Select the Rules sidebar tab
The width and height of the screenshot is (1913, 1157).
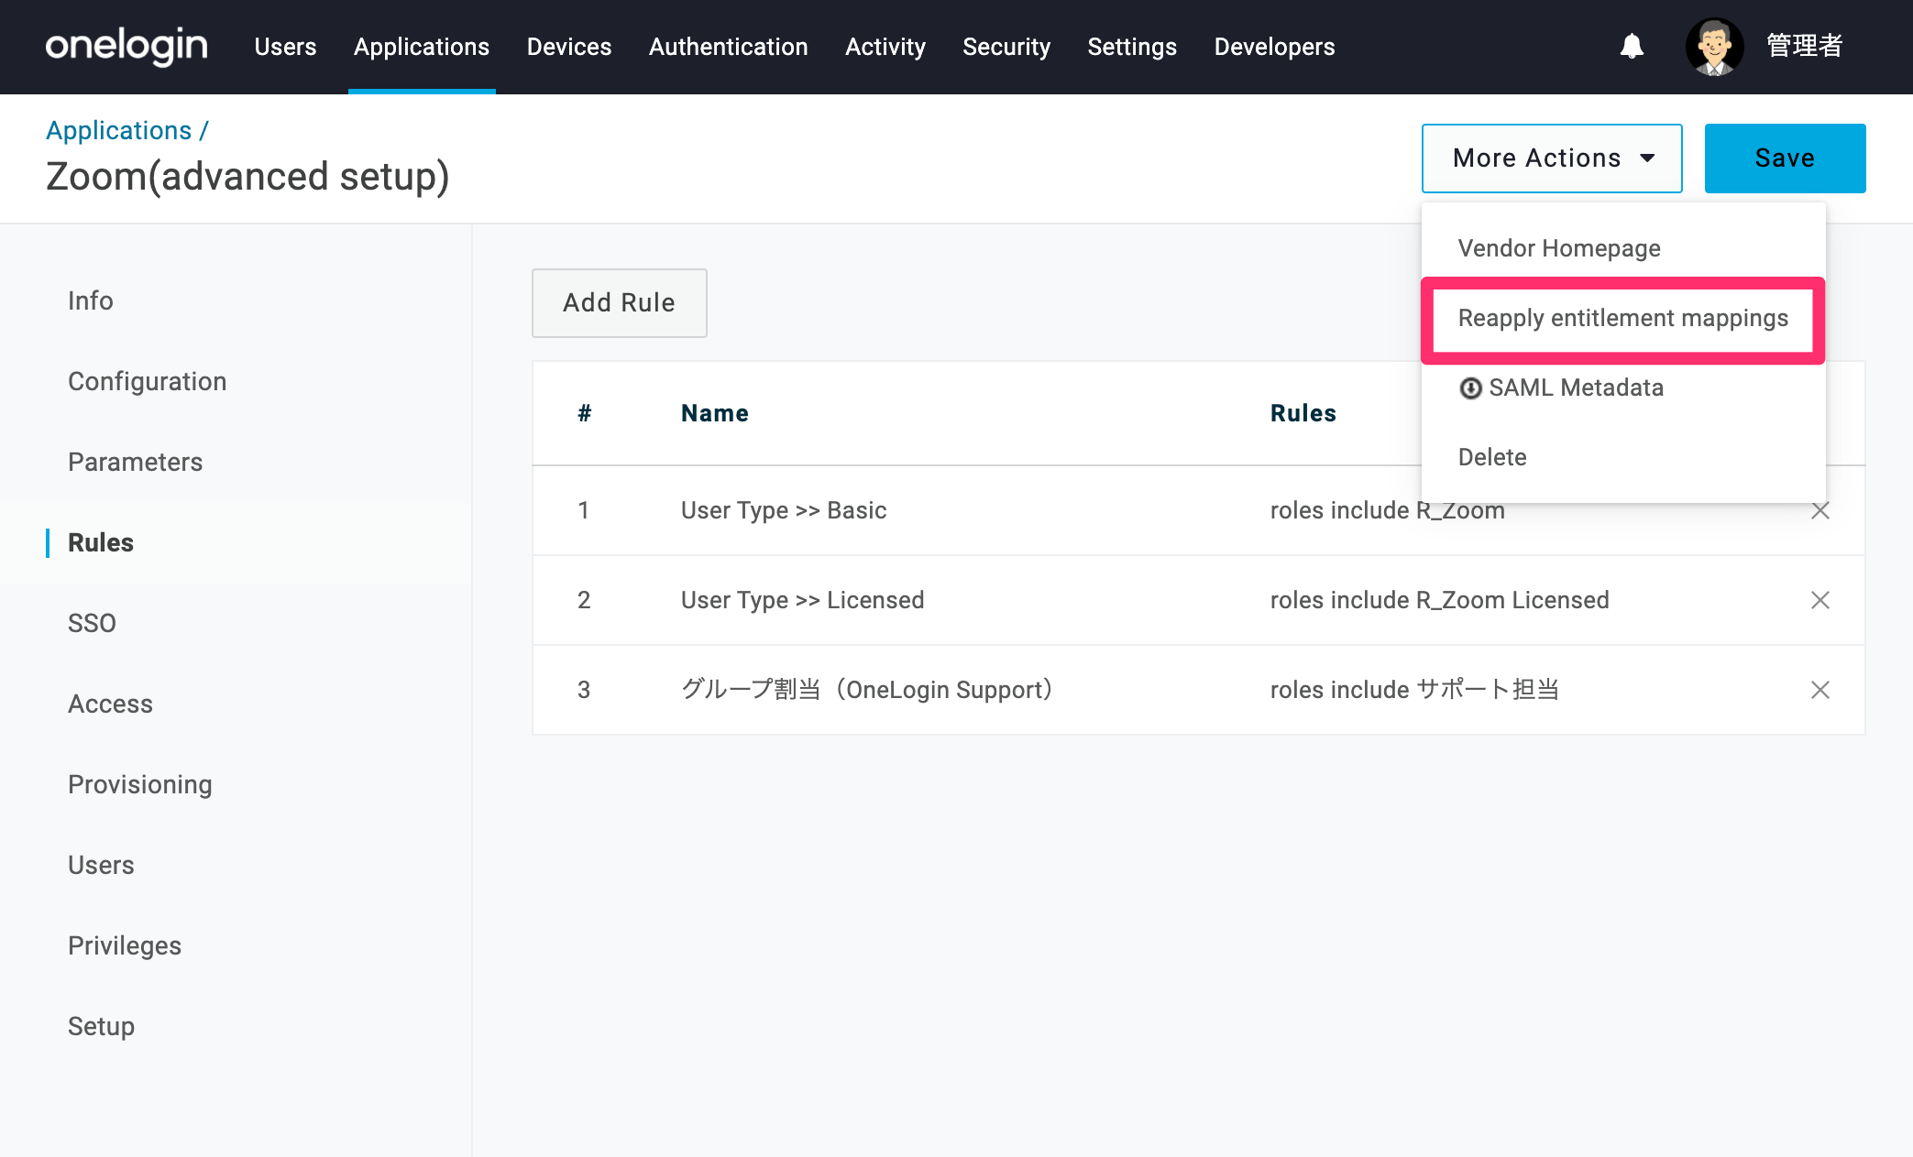[101, 542]
